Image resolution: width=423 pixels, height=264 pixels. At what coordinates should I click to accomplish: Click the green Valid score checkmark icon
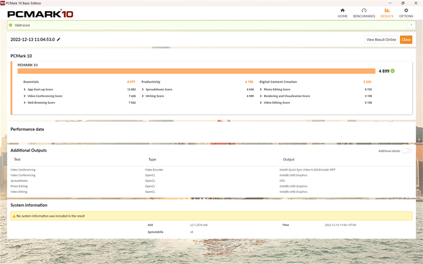11,25
